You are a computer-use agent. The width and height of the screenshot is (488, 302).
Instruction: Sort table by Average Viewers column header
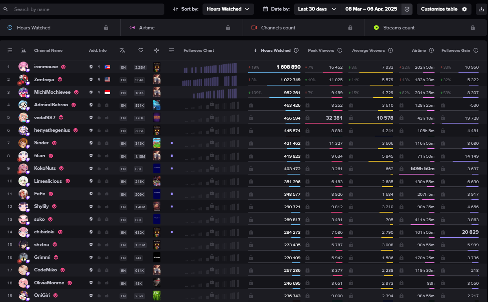368,50
